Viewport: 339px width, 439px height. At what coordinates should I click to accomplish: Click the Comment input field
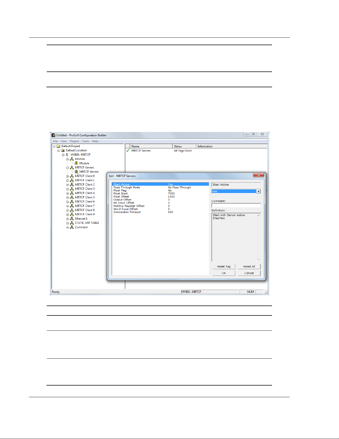[236, 205]
